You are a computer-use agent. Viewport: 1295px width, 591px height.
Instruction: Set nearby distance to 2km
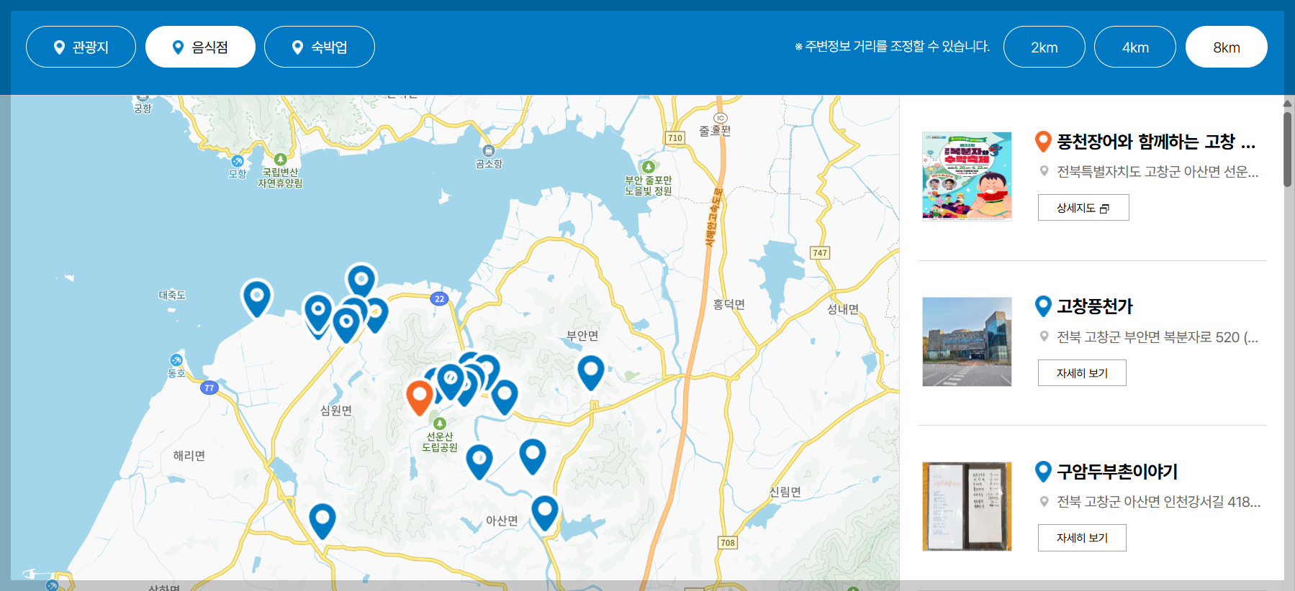tap(1044, 47)
